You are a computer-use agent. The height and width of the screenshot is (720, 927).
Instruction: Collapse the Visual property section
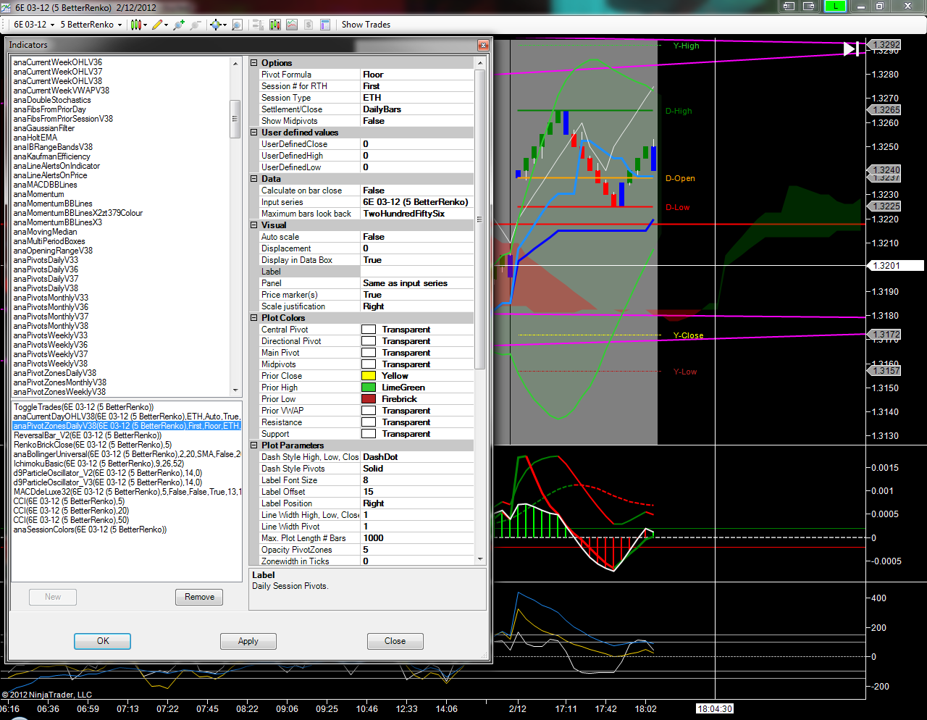tap(254, 225)
